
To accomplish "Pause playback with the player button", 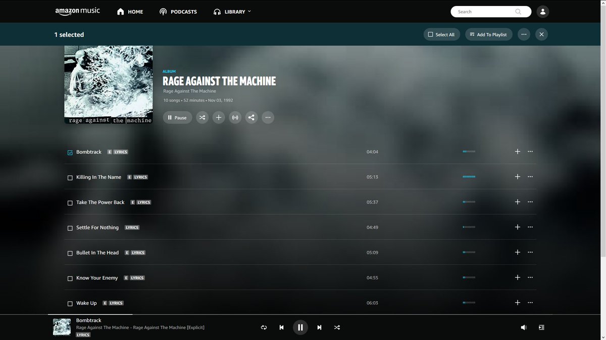I will (300, 327).
